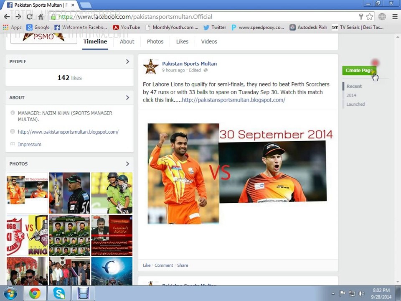Viewport: 401px width, 301px height.
Task: Click the 142 likes count
Action: pos(70,78)
